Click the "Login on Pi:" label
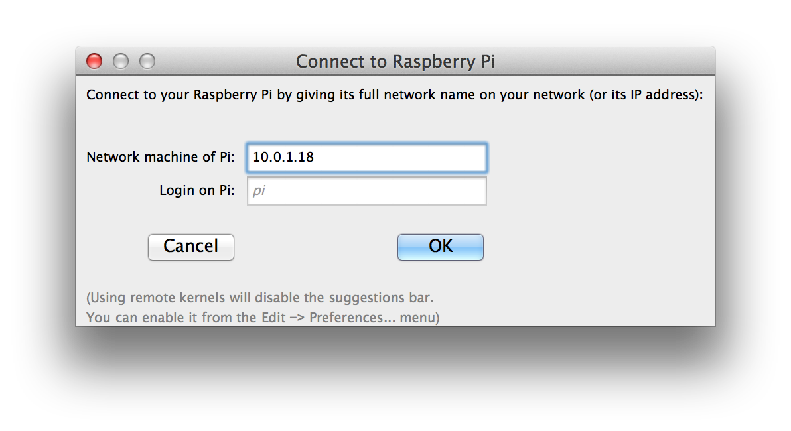791x431 pixels. coord(196,190)
